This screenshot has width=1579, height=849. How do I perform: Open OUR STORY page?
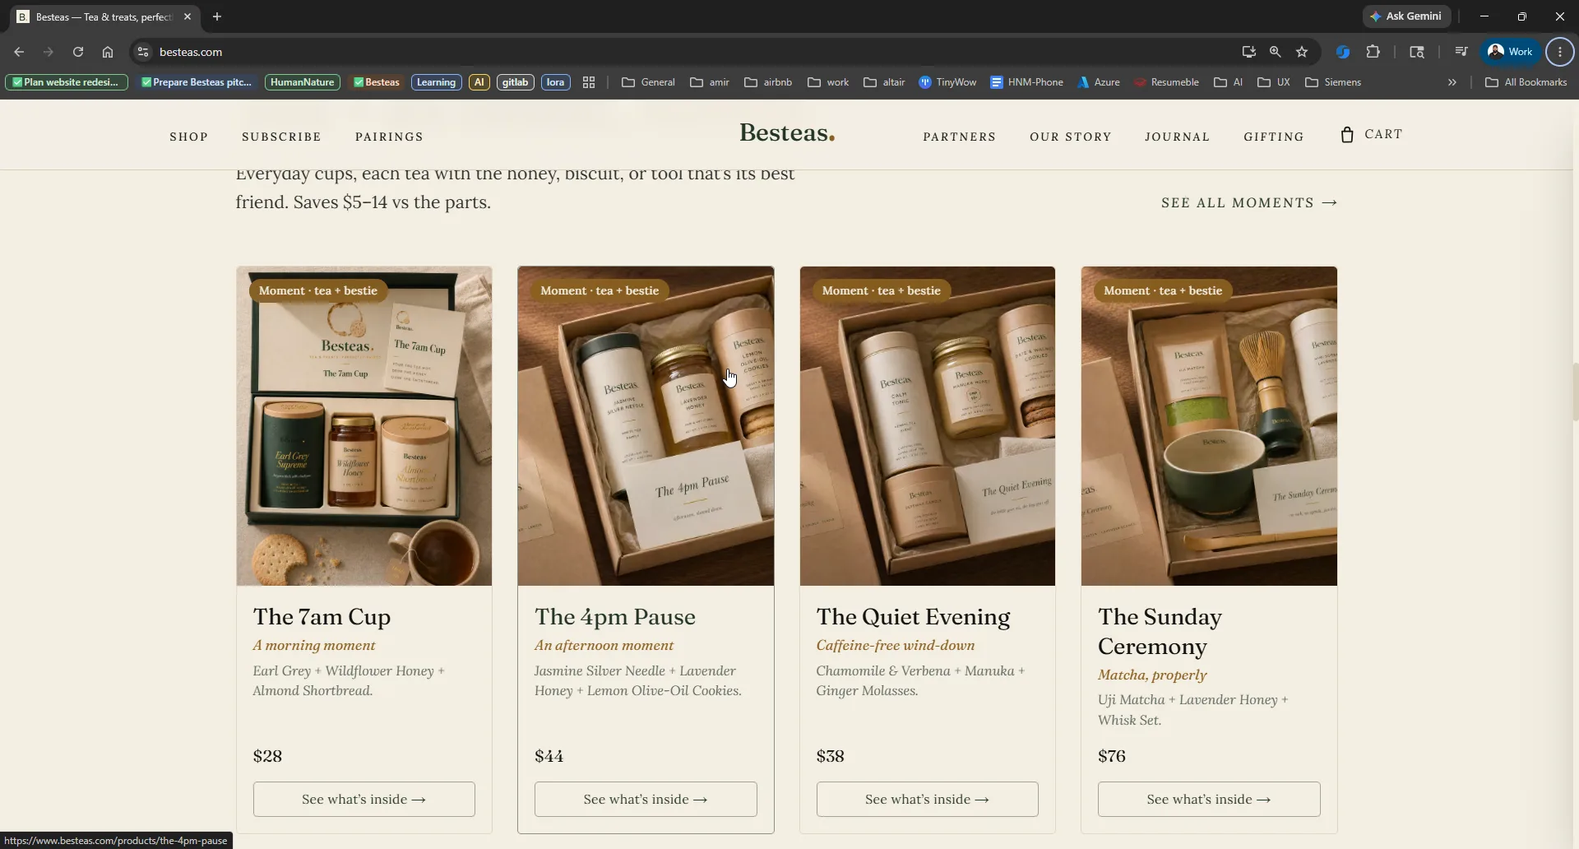[x=1070, y=137]
